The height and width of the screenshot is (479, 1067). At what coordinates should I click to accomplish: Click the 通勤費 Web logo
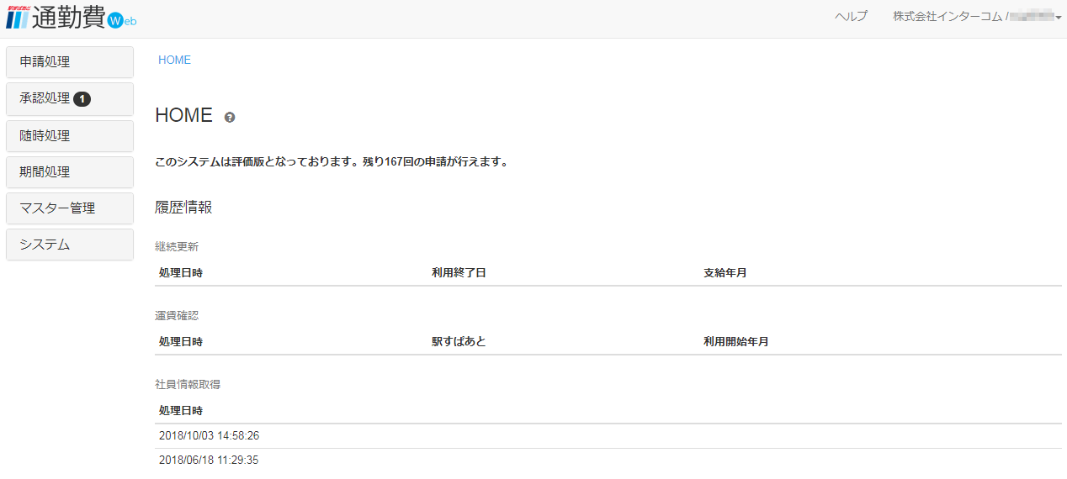pyautogui.click(x=71, y=18)
